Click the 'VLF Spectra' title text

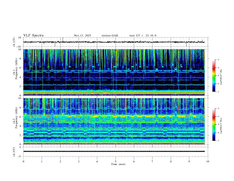(x=33, y=35)
